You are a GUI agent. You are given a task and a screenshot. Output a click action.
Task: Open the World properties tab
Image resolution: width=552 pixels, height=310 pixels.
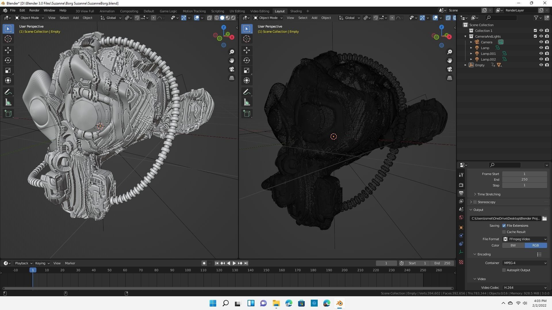coord(461,217)
